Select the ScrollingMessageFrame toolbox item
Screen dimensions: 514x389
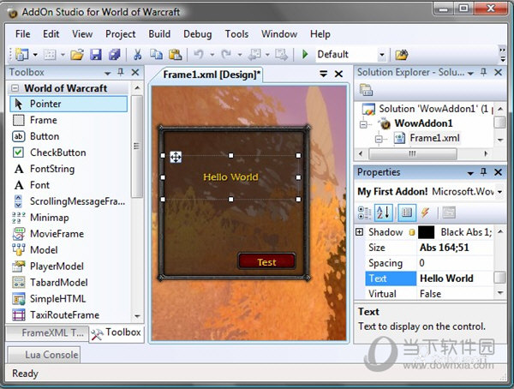(x=69, y=201)
